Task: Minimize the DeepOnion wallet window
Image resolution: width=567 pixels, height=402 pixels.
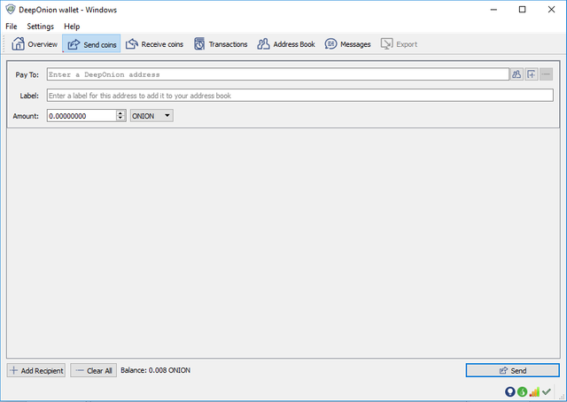Action: pyautogui.click(x=493, y=10)
